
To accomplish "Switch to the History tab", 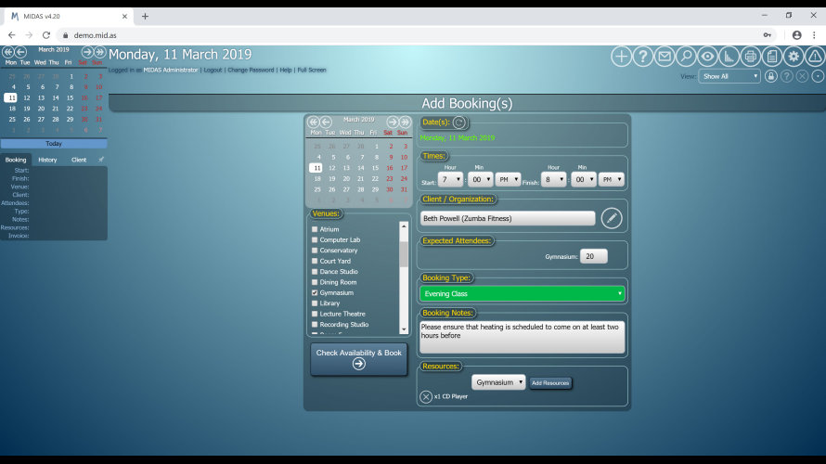I will pos(47,160).
